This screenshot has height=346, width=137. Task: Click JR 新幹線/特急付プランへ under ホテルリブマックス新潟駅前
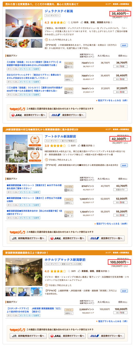[x=28, y=336]
